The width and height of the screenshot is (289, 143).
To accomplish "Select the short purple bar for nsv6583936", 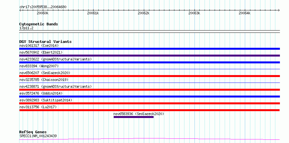I will tap(134, 117).
